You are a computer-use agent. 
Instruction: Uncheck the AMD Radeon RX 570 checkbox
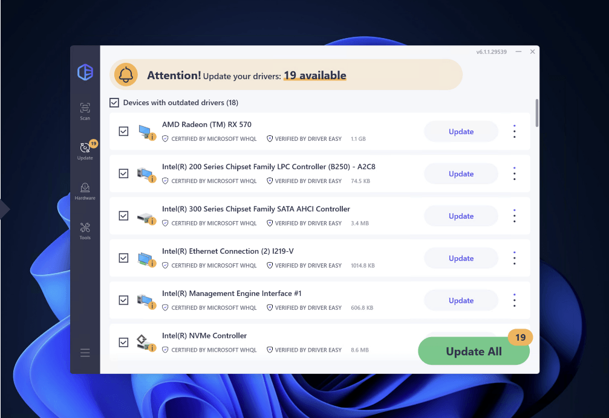[x=123, y=132]
